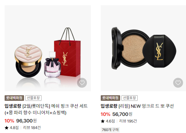Open the black cushion refill product image
Viewport: 186px width, 133px height.
[143, 48]
